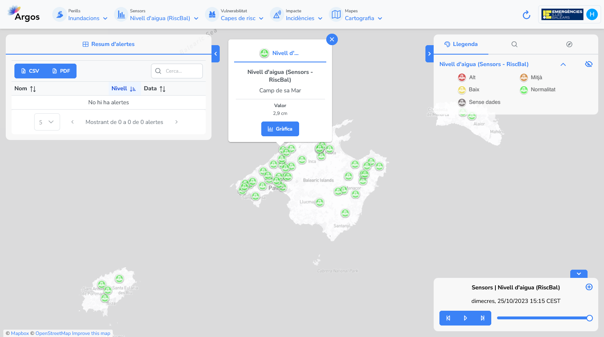The width and height of the screenshot is (604, 337).
Task: Click the Impacte warning icon
Action: click(277, 14)
